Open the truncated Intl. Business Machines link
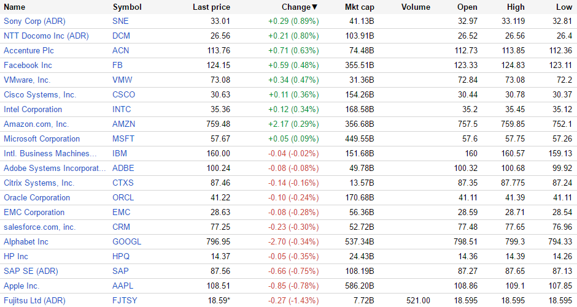Viewport: 577px width, 307px height. (x=50, y=153)
